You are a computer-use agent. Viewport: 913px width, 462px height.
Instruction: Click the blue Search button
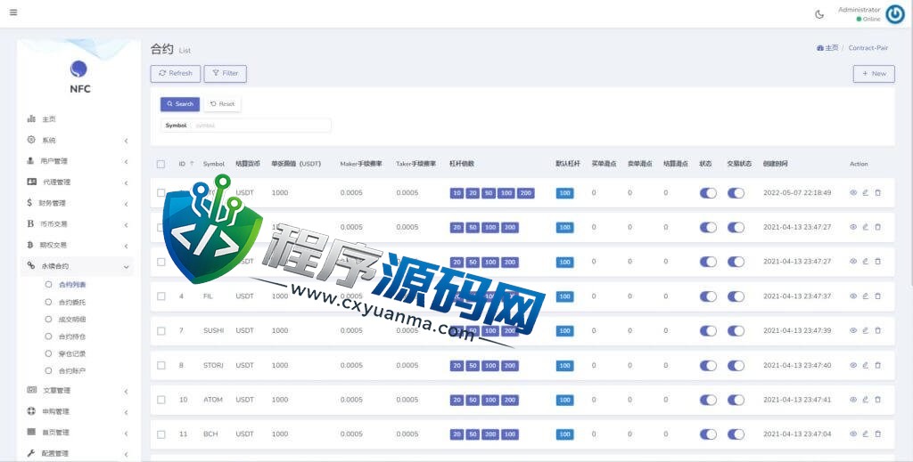(180, 104)
